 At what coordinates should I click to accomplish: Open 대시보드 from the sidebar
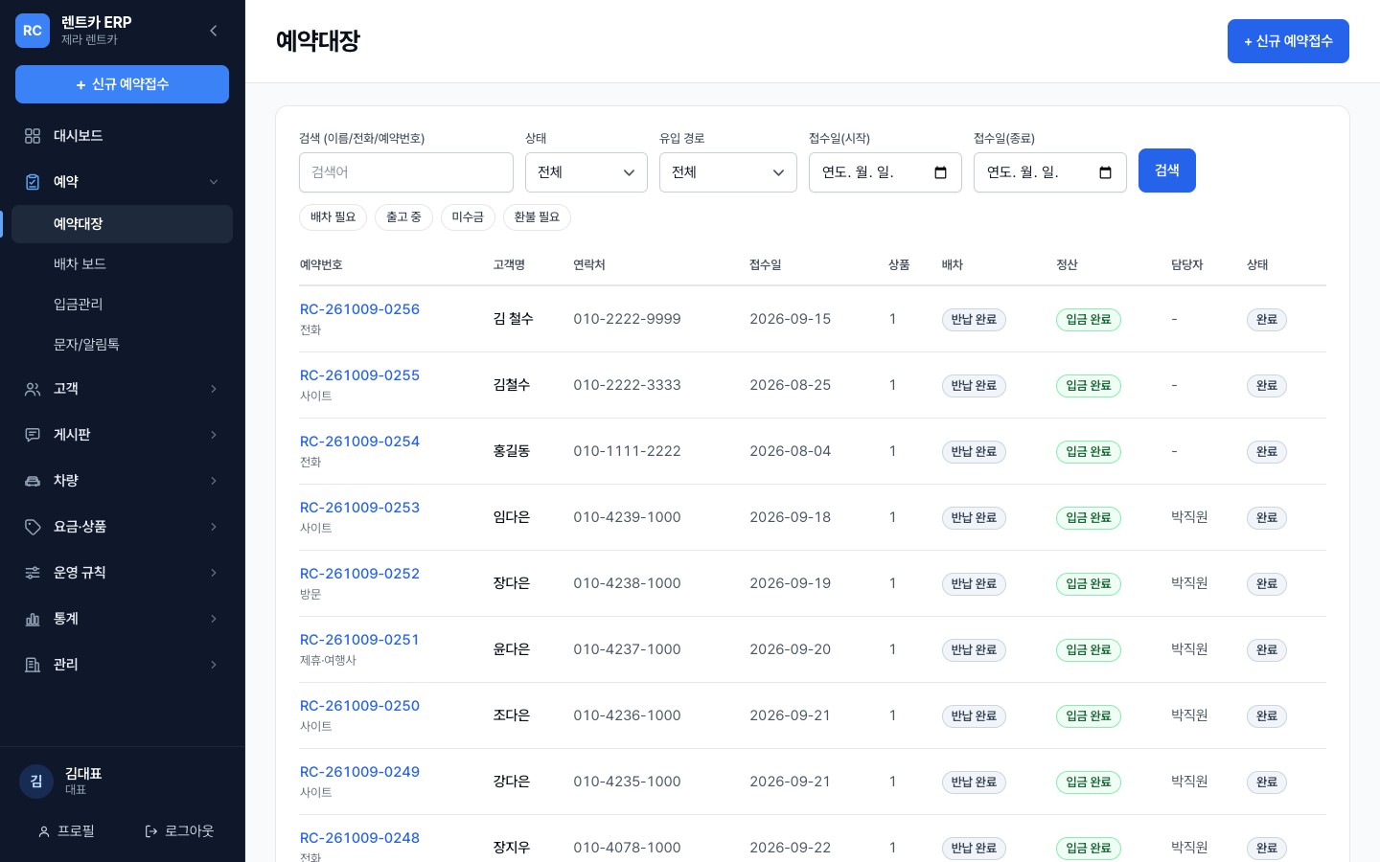tap(122, 136)
